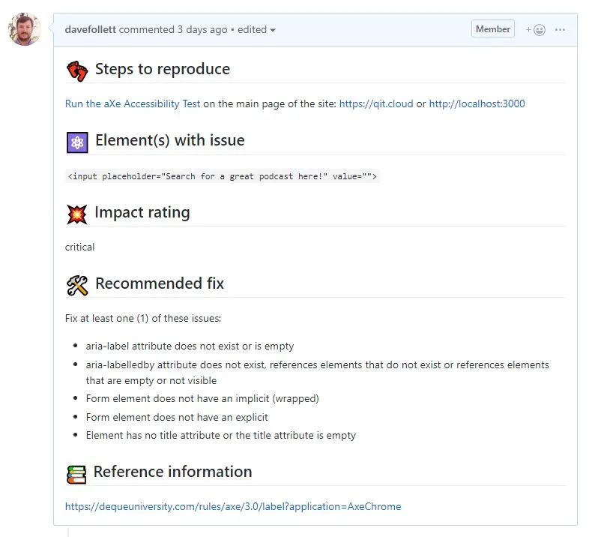
Task: Click the hammer and wrench emoji icon
Action: [76, 285]
